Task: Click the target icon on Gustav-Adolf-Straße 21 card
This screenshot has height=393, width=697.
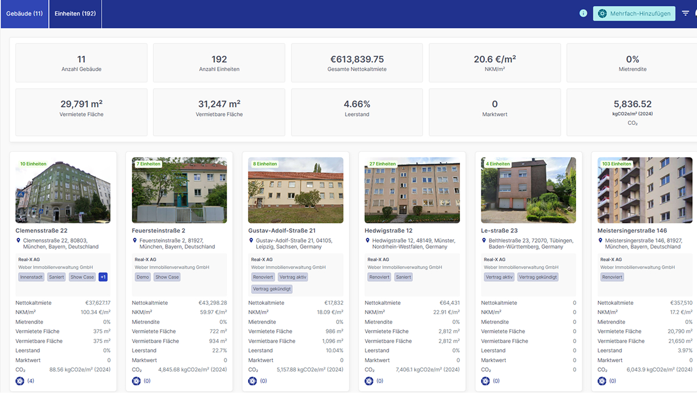Action: coord(253,381)
